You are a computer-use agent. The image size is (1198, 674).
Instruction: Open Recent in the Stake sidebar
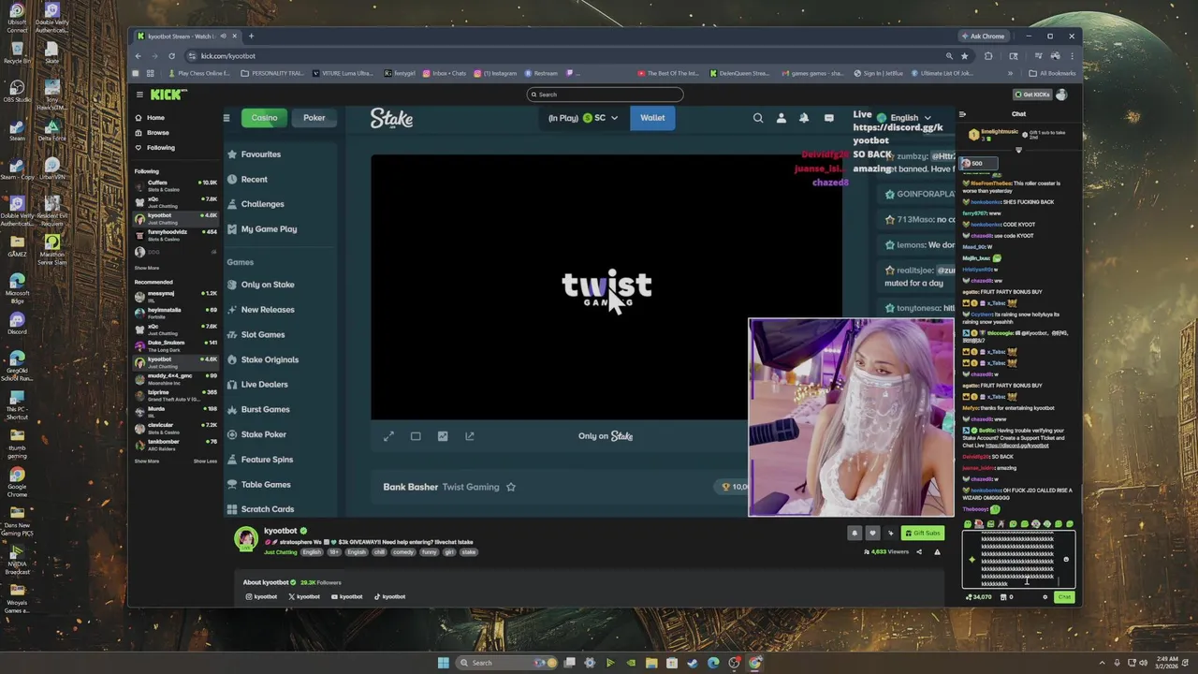[x=248, y=179]
